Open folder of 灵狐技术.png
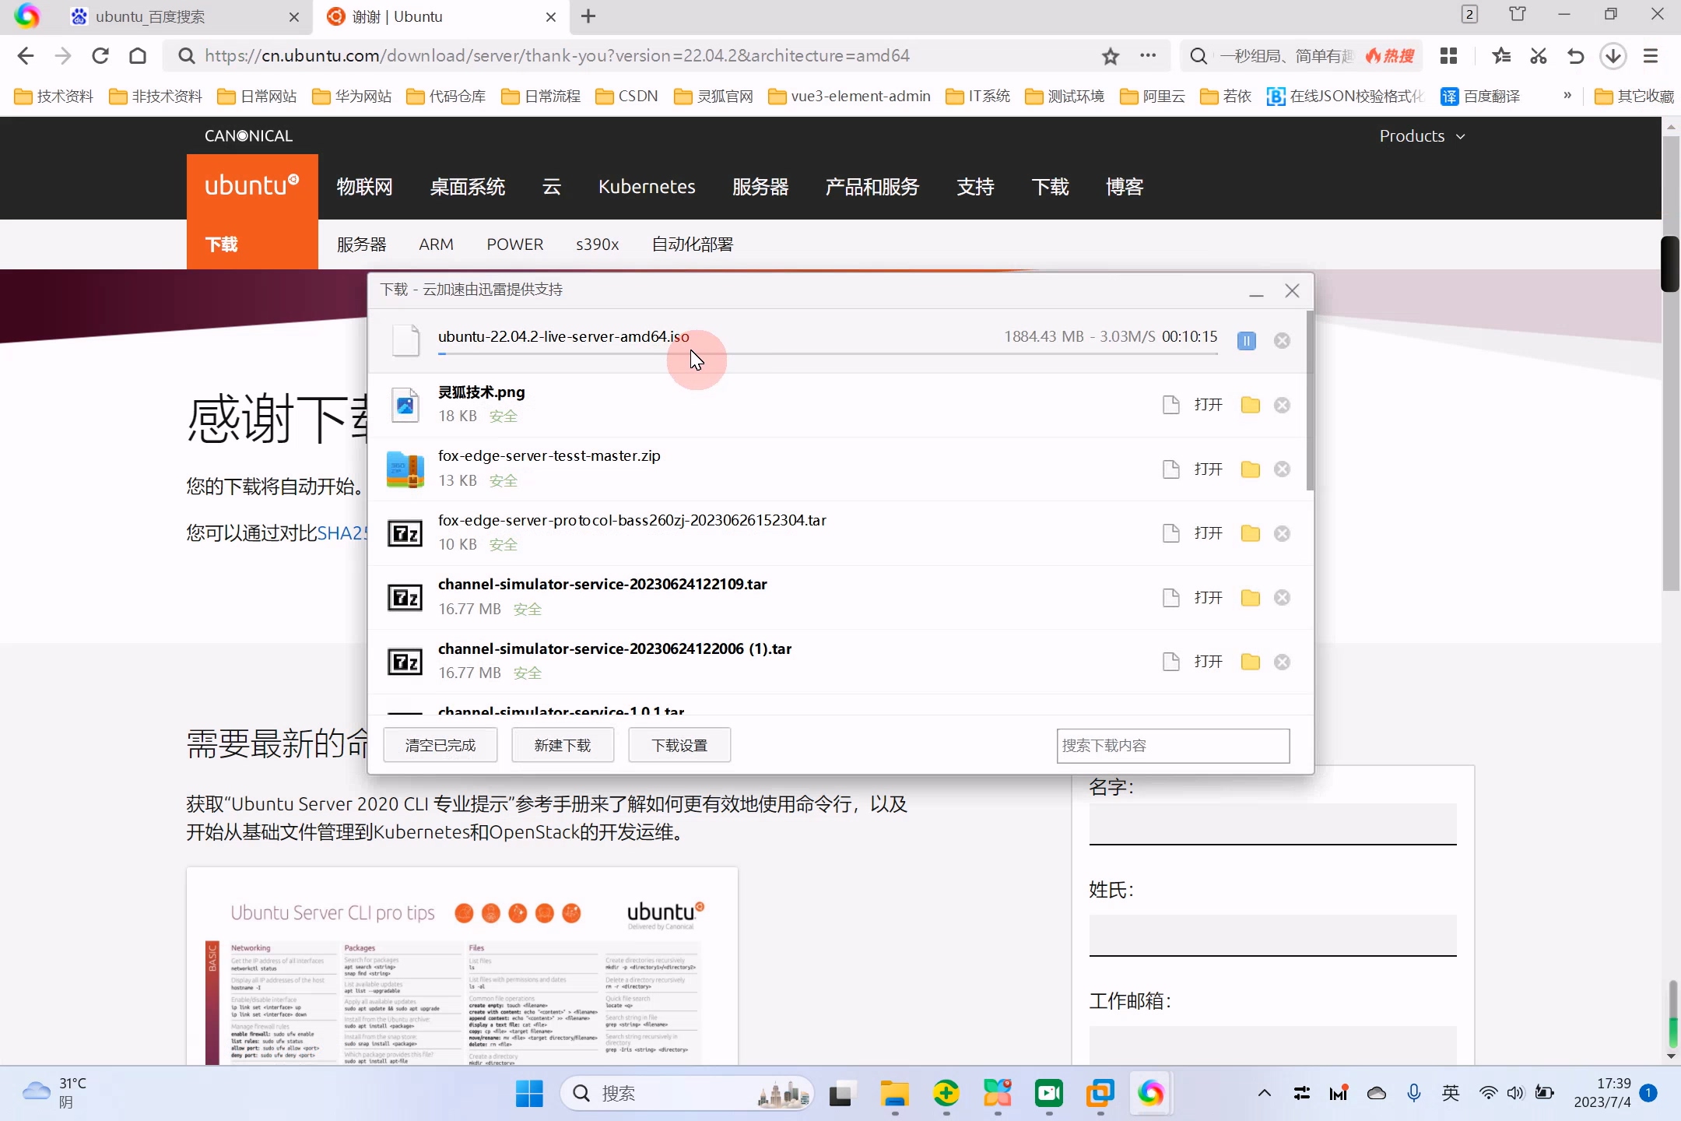This screenshot has height=1121, width=1681. tap(1251, 405)
